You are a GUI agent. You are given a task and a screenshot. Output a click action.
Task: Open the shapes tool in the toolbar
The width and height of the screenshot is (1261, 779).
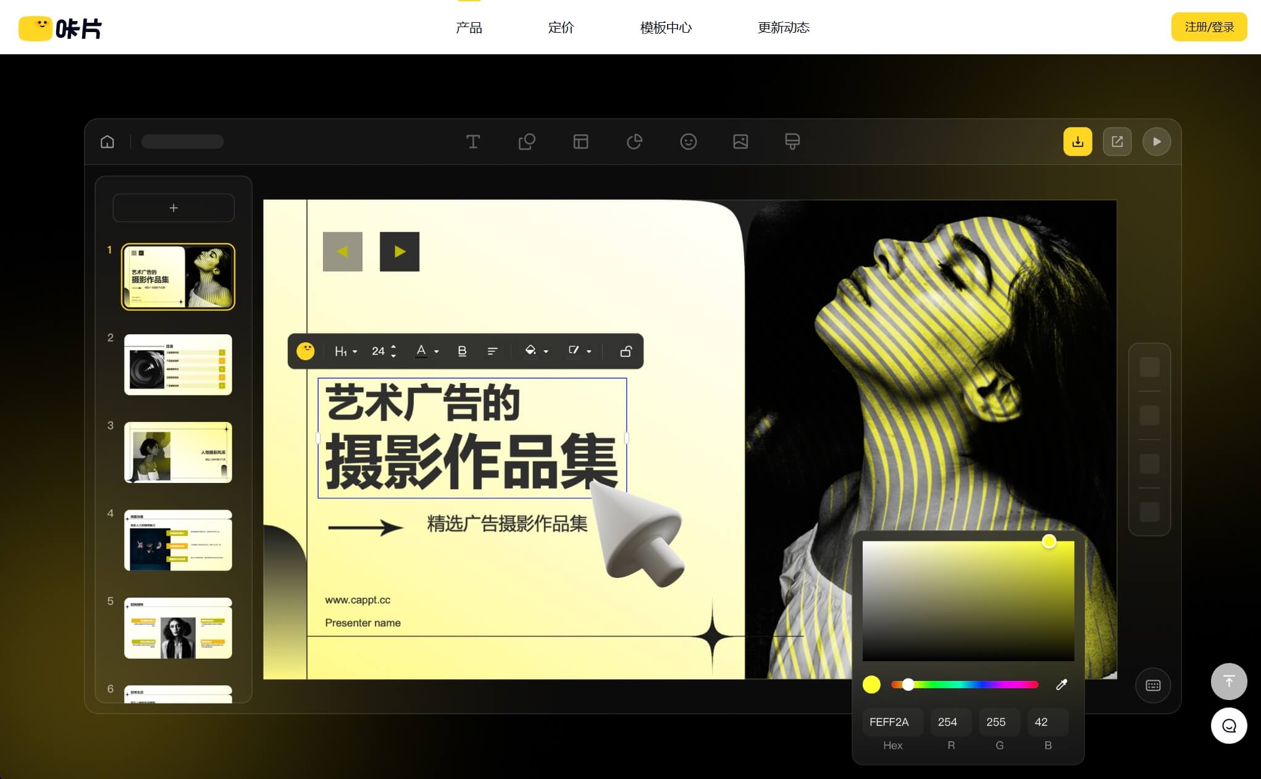(527, 142)
